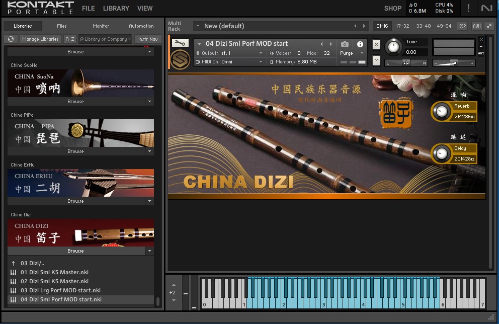The image size is (499, 324).
Task: Open China Dizi browse options arrow
Action: [x=149, y=251]
